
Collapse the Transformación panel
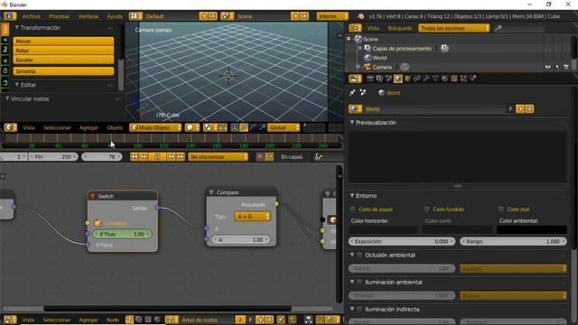point(16,28)
